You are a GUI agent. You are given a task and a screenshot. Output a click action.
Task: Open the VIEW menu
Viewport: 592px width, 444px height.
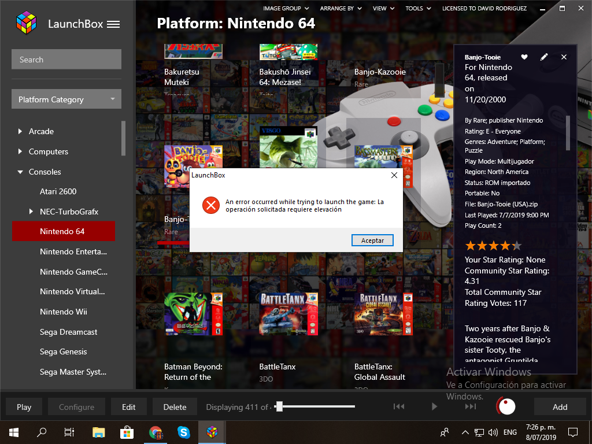[x=383, y=8]
